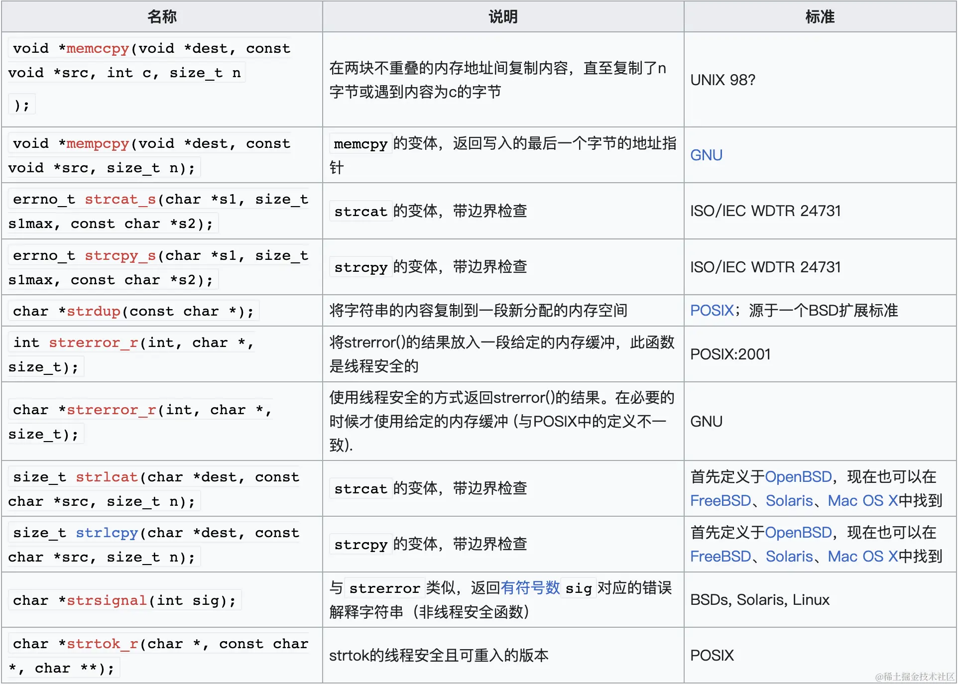Open Mac OS X link in strlcat row
This screenshot has width=958, height=685.
(x=863, y=501)
